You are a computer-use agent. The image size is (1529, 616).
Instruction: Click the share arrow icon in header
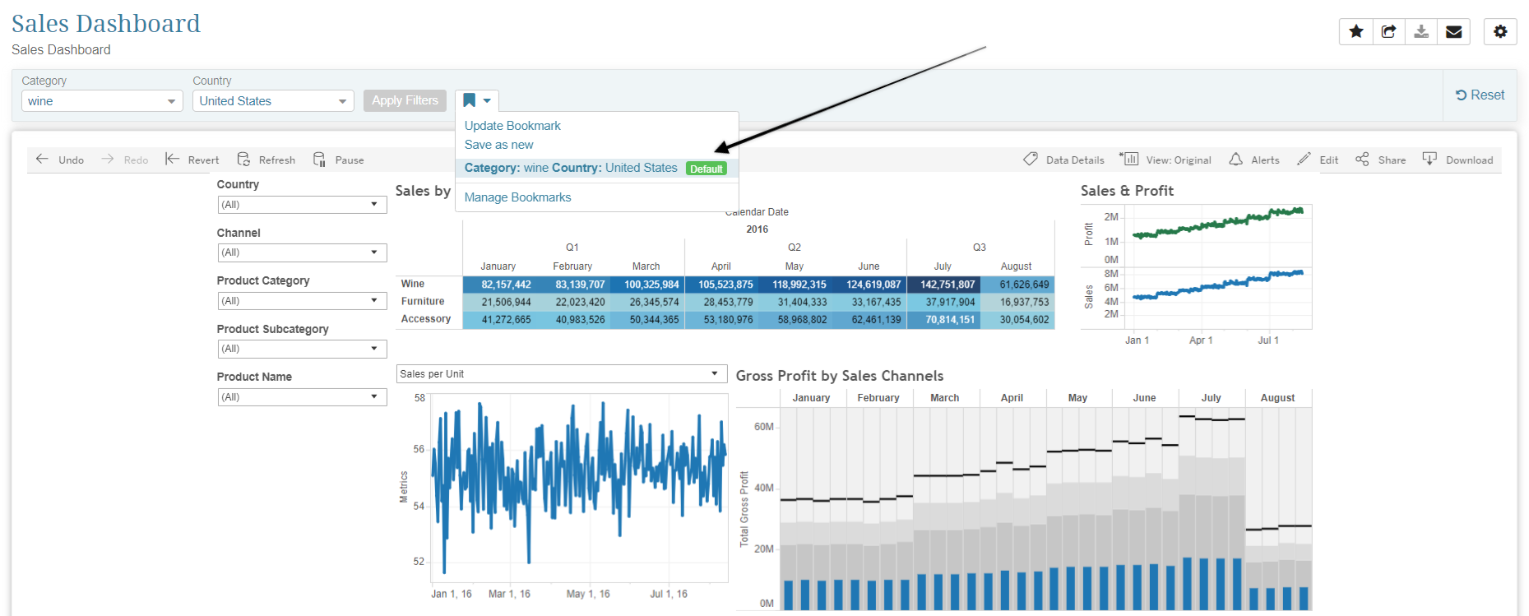(1388, 31)
